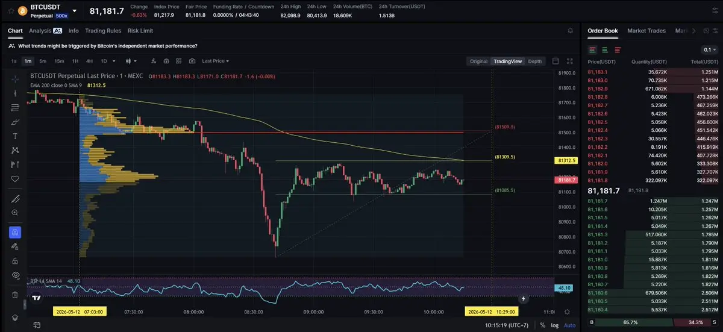Click the orange Bitcoin coin logo
This screenshot has width=723, height=332.
(22, 11)
